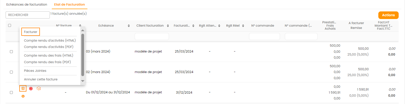This screenshot has height=104, width=405.
Task: Switch to Echéances de facturation tab
Action: tap(27, 5)
